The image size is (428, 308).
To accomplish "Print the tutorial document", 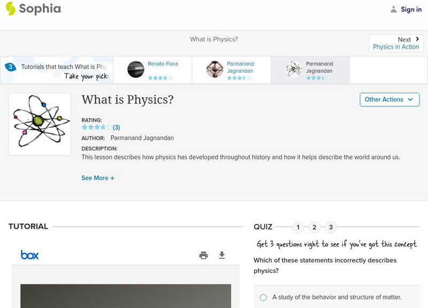I will pyautogui.click(x=203, y=255).
